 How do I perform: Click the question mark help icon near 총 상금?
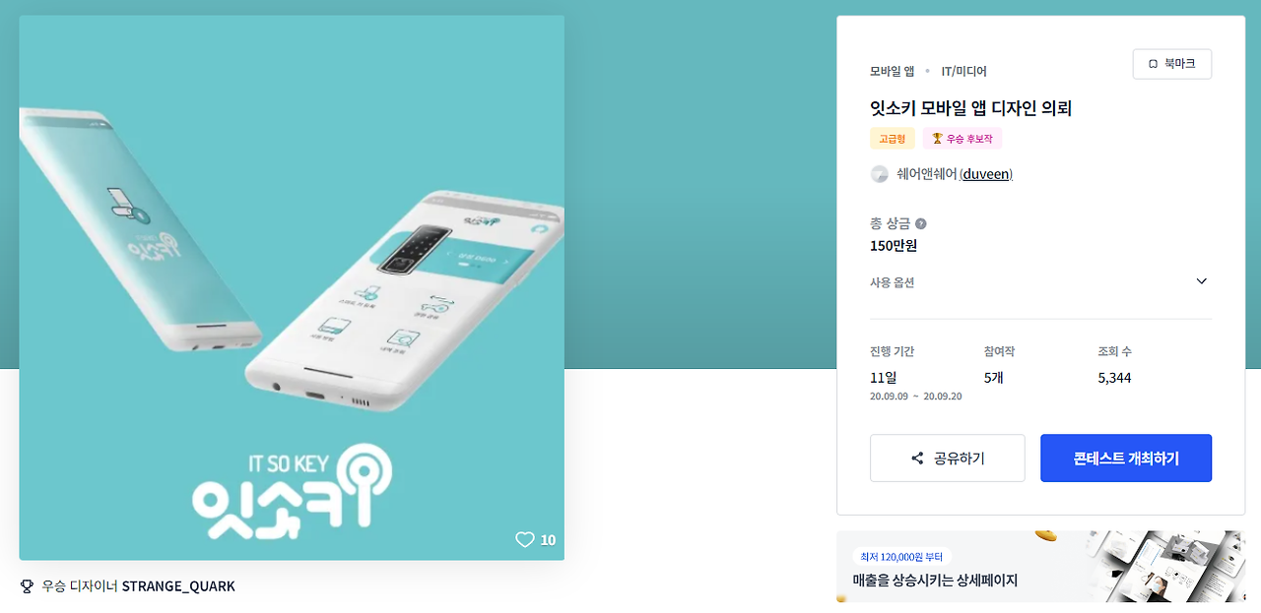[x=921, y=223]
